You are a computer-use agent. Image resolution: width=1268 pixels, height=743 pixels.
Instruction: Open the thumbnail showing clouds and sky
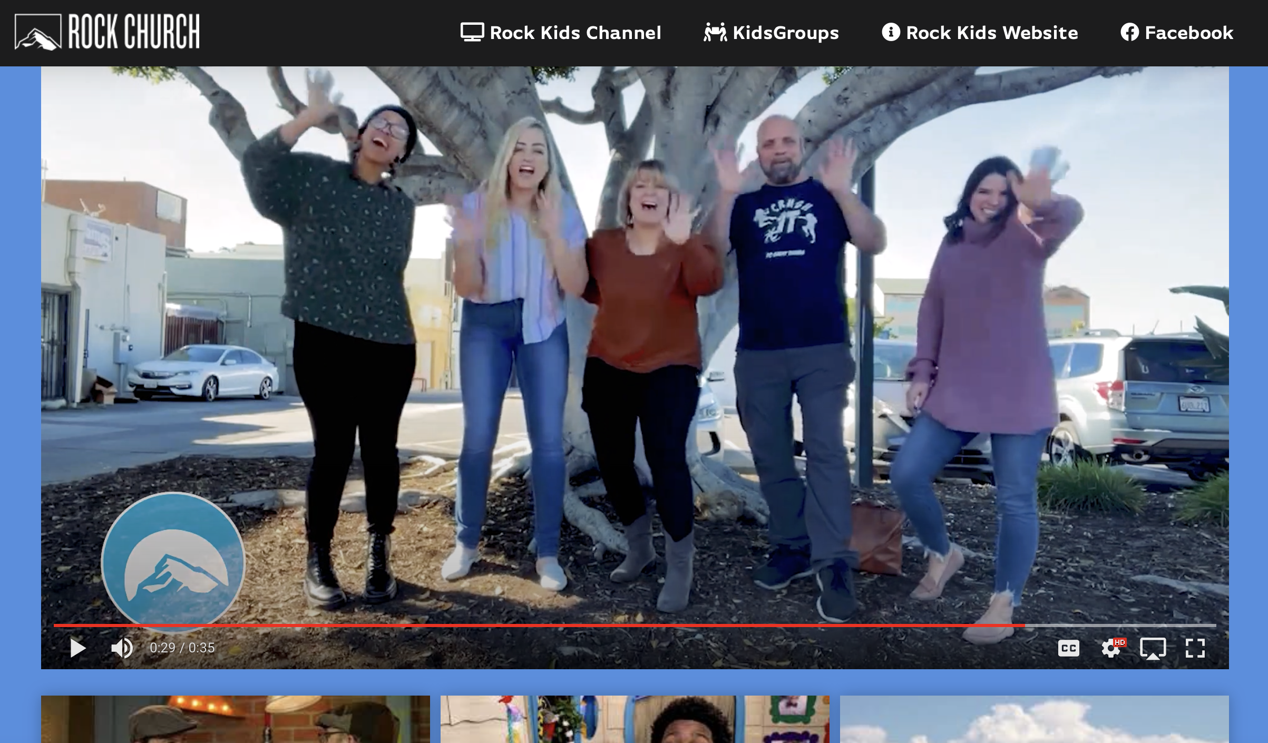1034,719
